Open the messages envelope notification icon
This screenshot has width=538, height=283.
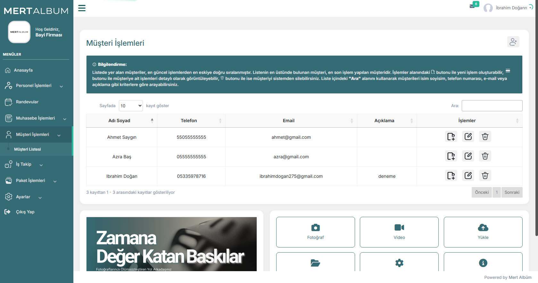(472, 6)
